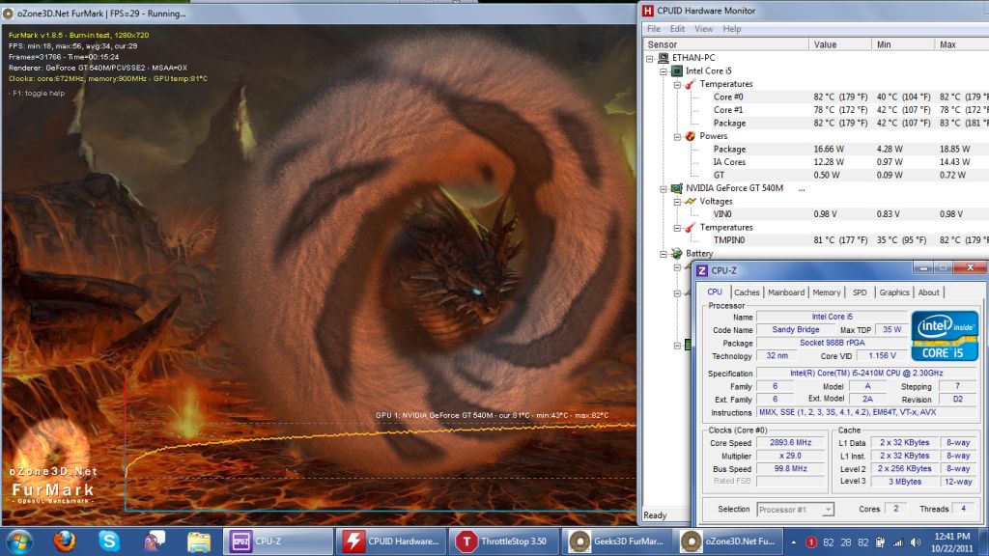Click the ThrottleStop 3.50 taskbar button
989x556 pixels.
(x=504, y=542)
